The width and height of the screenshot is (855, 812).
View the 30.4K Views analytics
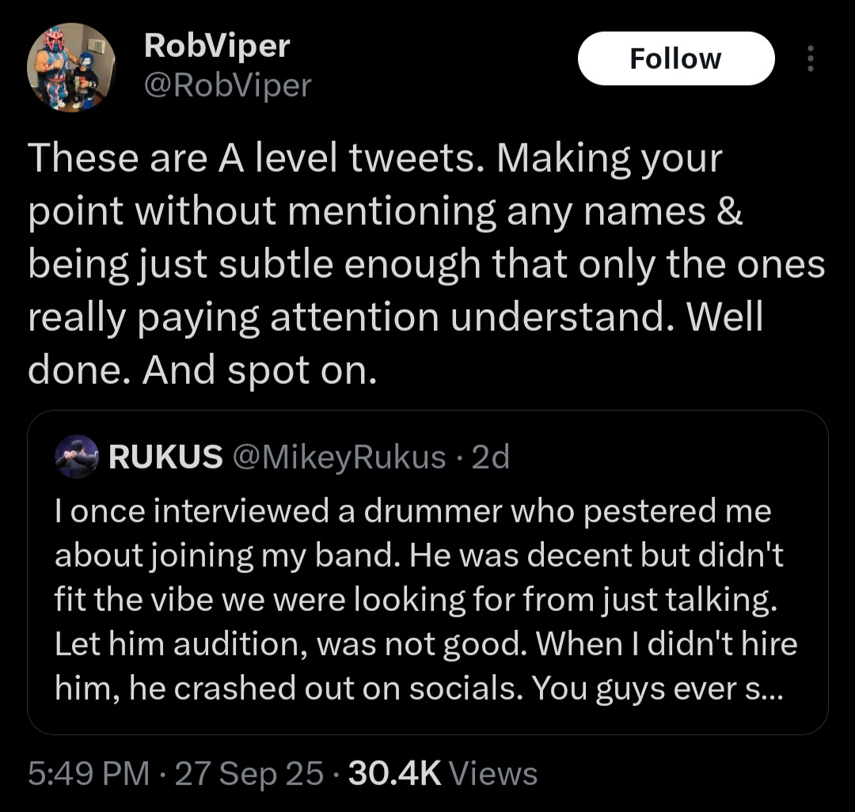tap(443, 773)
